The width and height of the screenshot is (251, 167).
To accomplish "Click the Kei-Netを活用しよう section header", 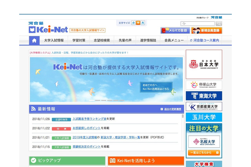I will click(x=146, y=161).
